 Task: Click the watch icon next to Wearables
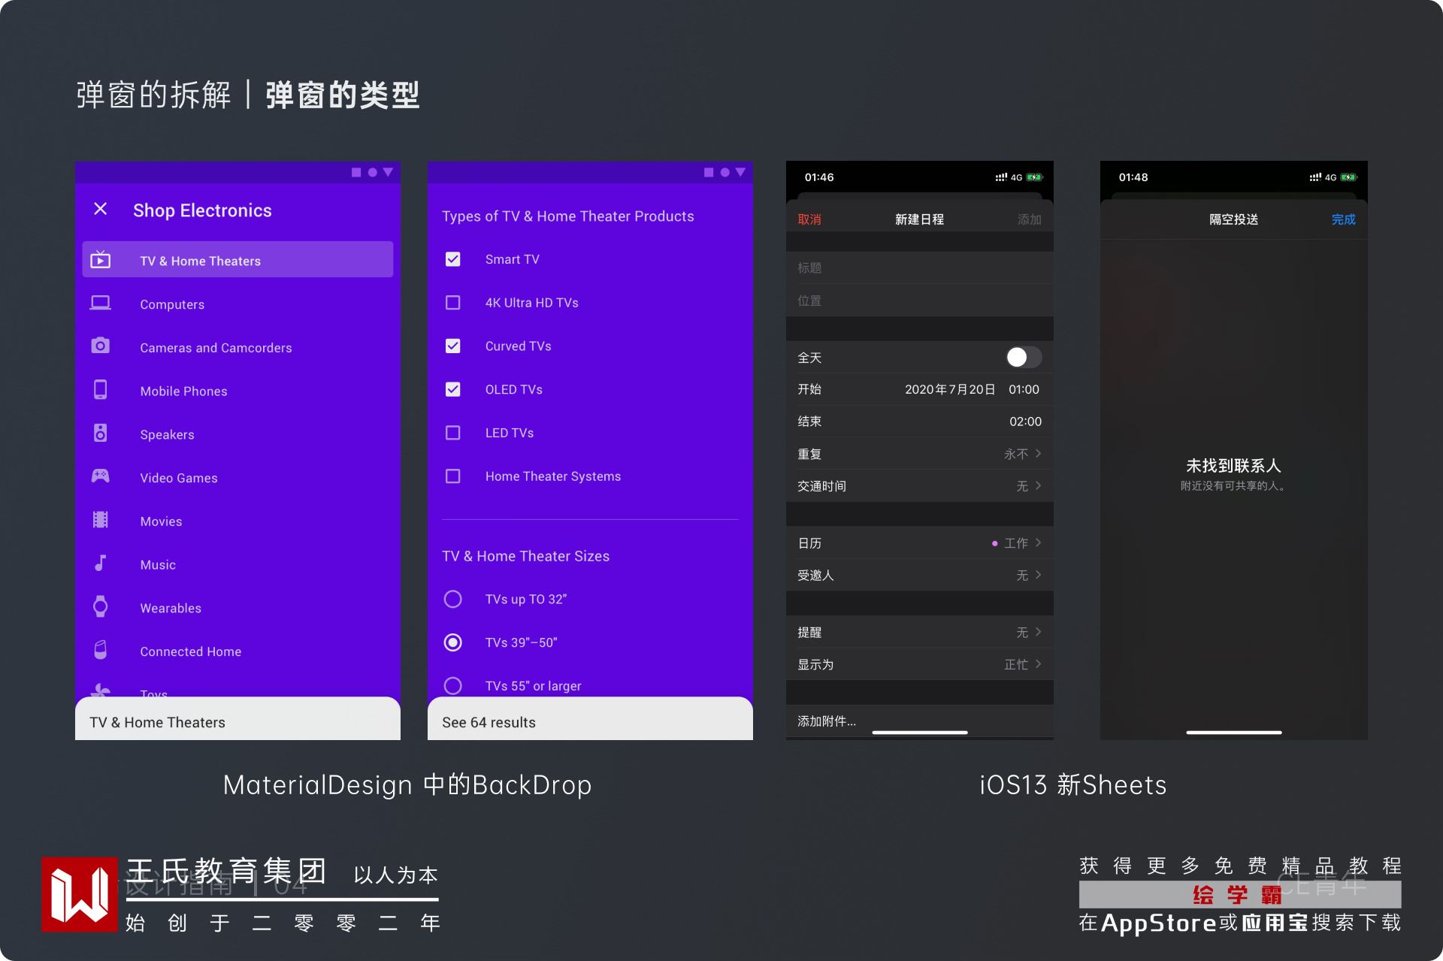(x=101, y=606)
